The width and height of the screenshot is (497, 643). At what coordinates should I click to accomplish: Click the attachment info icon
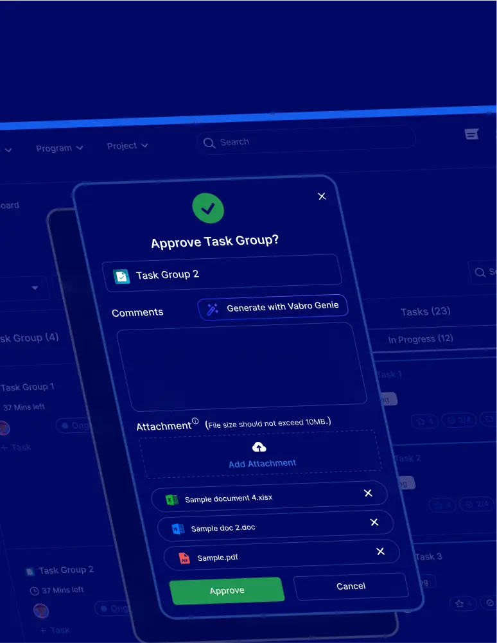[x=195, y=421]
